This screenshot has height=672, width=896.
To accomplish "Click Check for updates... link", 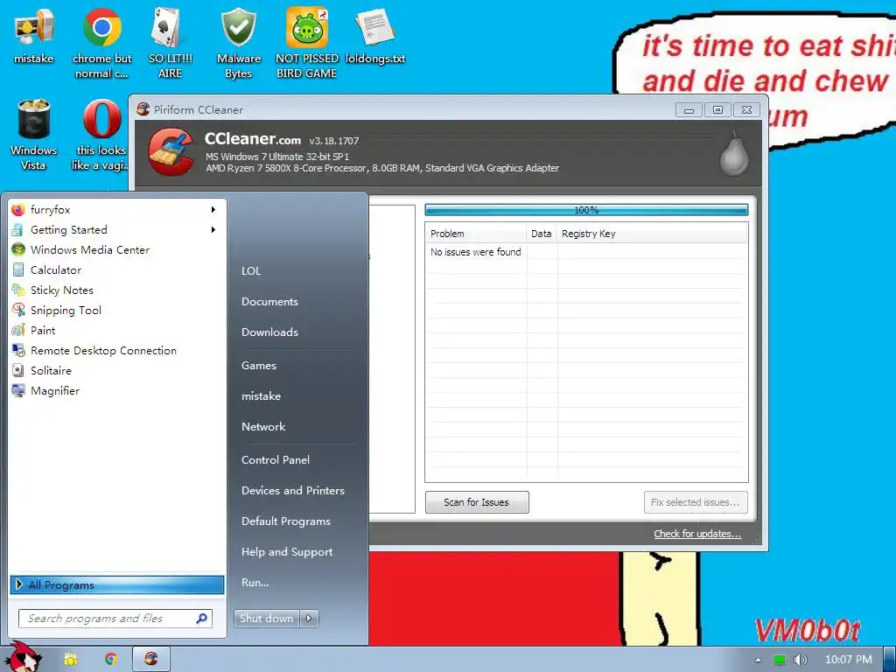I will coord(697,534).
